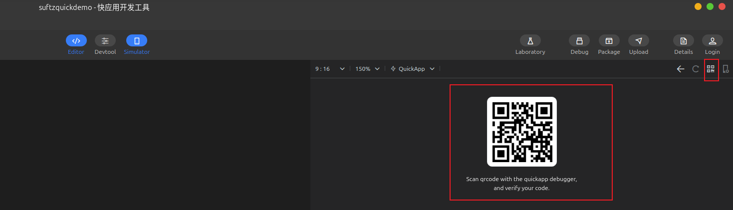The width and height of the screenshot is (733, 210).
Task: Toggle the Devtool panel button
Action: click(x=105, y=41)
